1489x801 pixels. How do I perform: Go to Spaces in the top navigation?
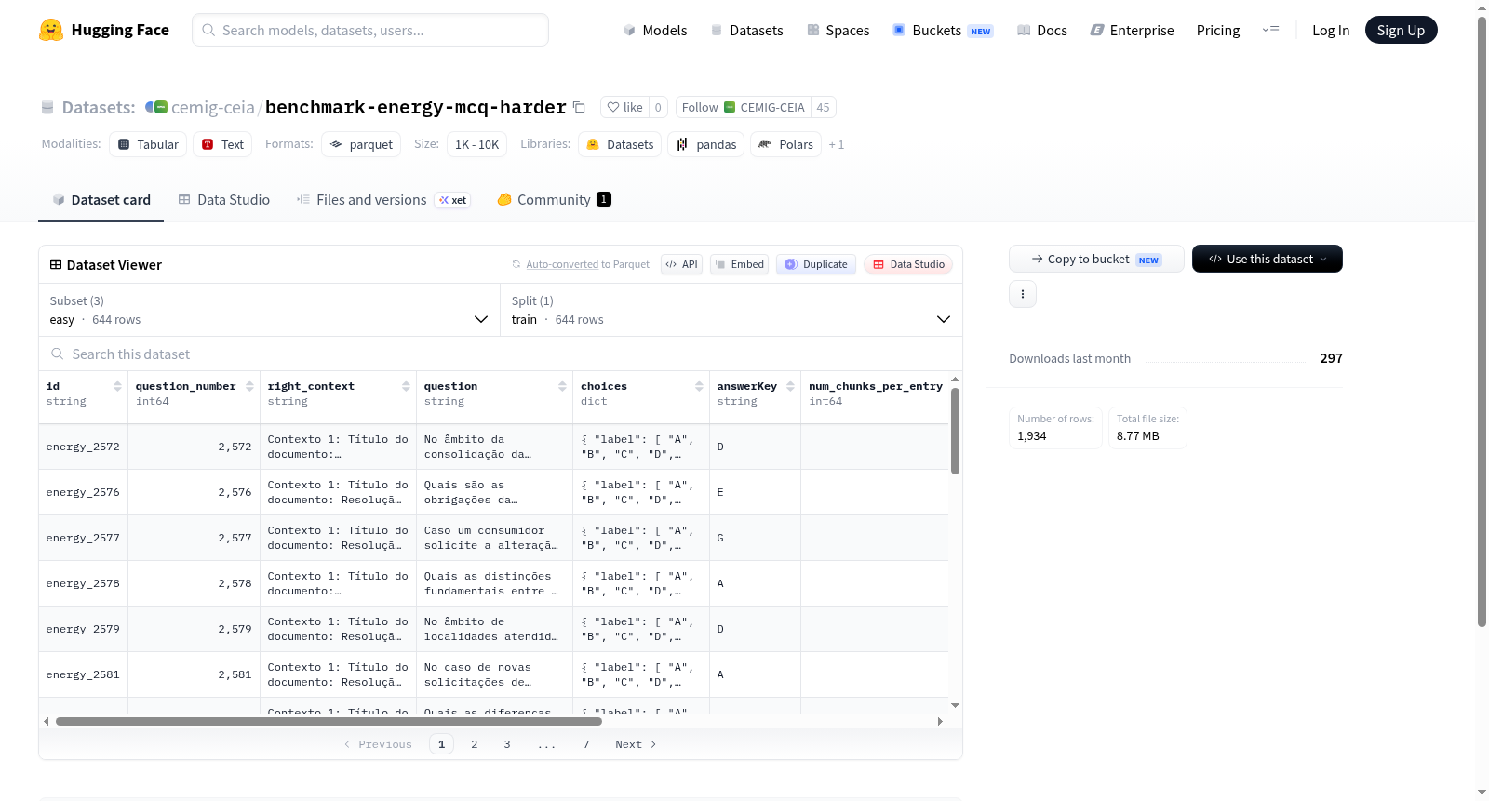(838, 31)
